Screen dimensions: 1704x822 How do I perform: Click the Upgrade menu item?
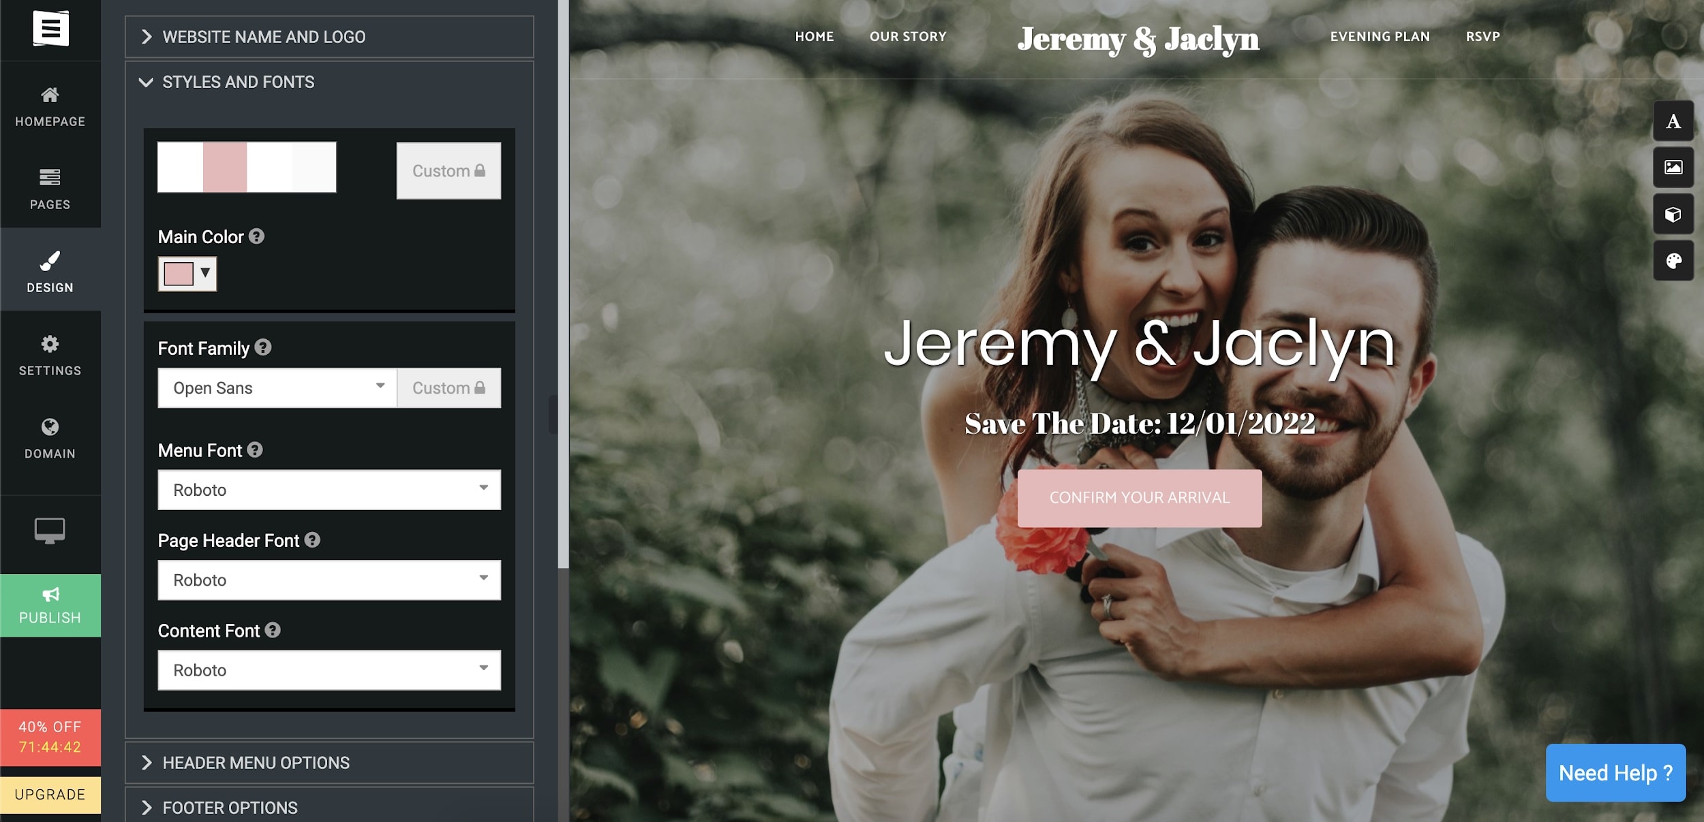[x=50, y=793]
